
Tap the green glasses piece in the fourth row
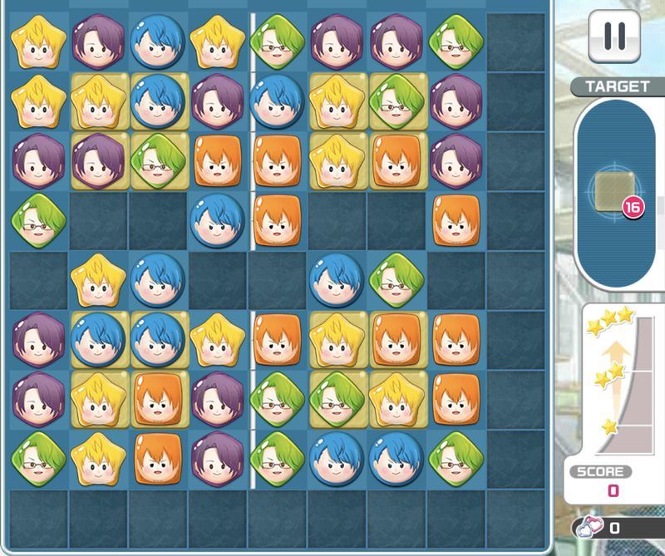[x=38, y=221]
